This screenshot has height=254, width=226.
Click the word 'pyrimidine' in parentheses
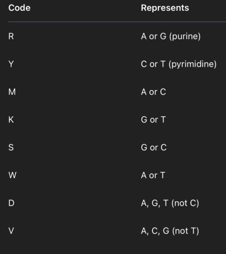pyautogui.click(x=192, y=64)
